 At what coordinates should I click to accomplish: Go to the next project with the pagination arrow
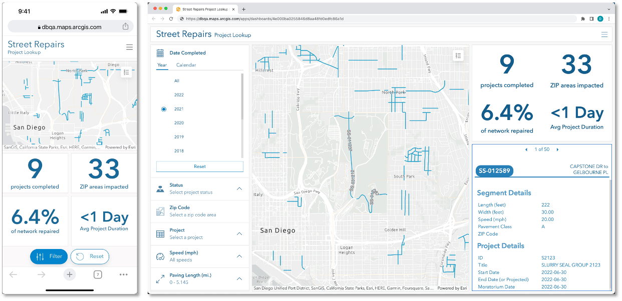click(x=557, y=149)
